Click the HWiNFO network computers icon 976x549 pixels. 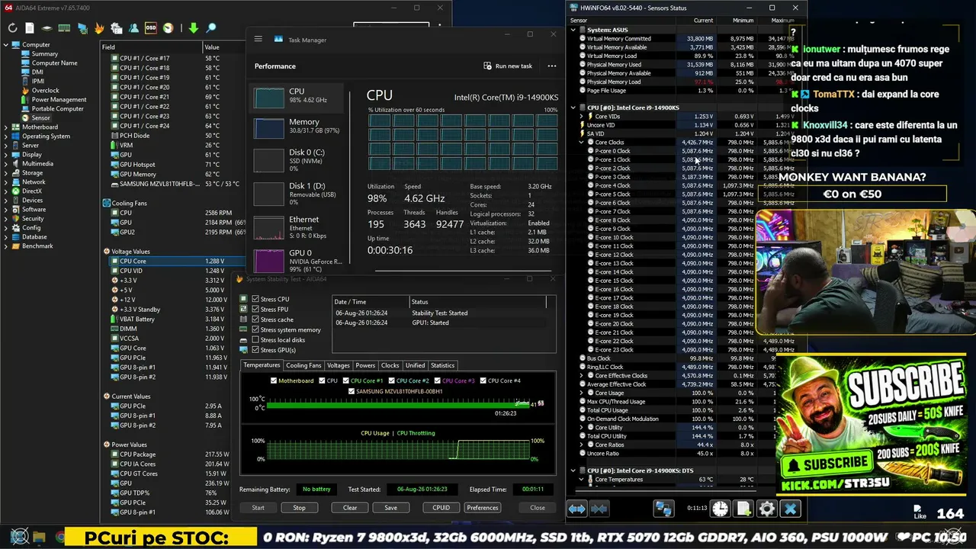pyautogui.click(x=663, y=509)
